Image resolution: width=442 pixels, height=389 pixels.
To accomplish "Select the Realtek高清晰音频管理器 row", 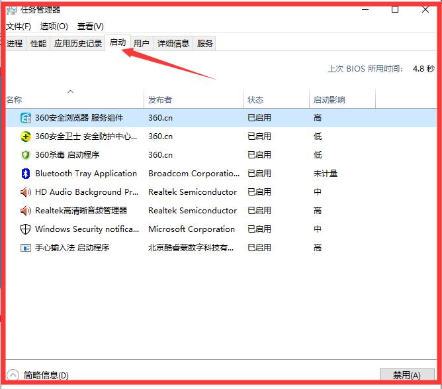I will click(221, 211).
